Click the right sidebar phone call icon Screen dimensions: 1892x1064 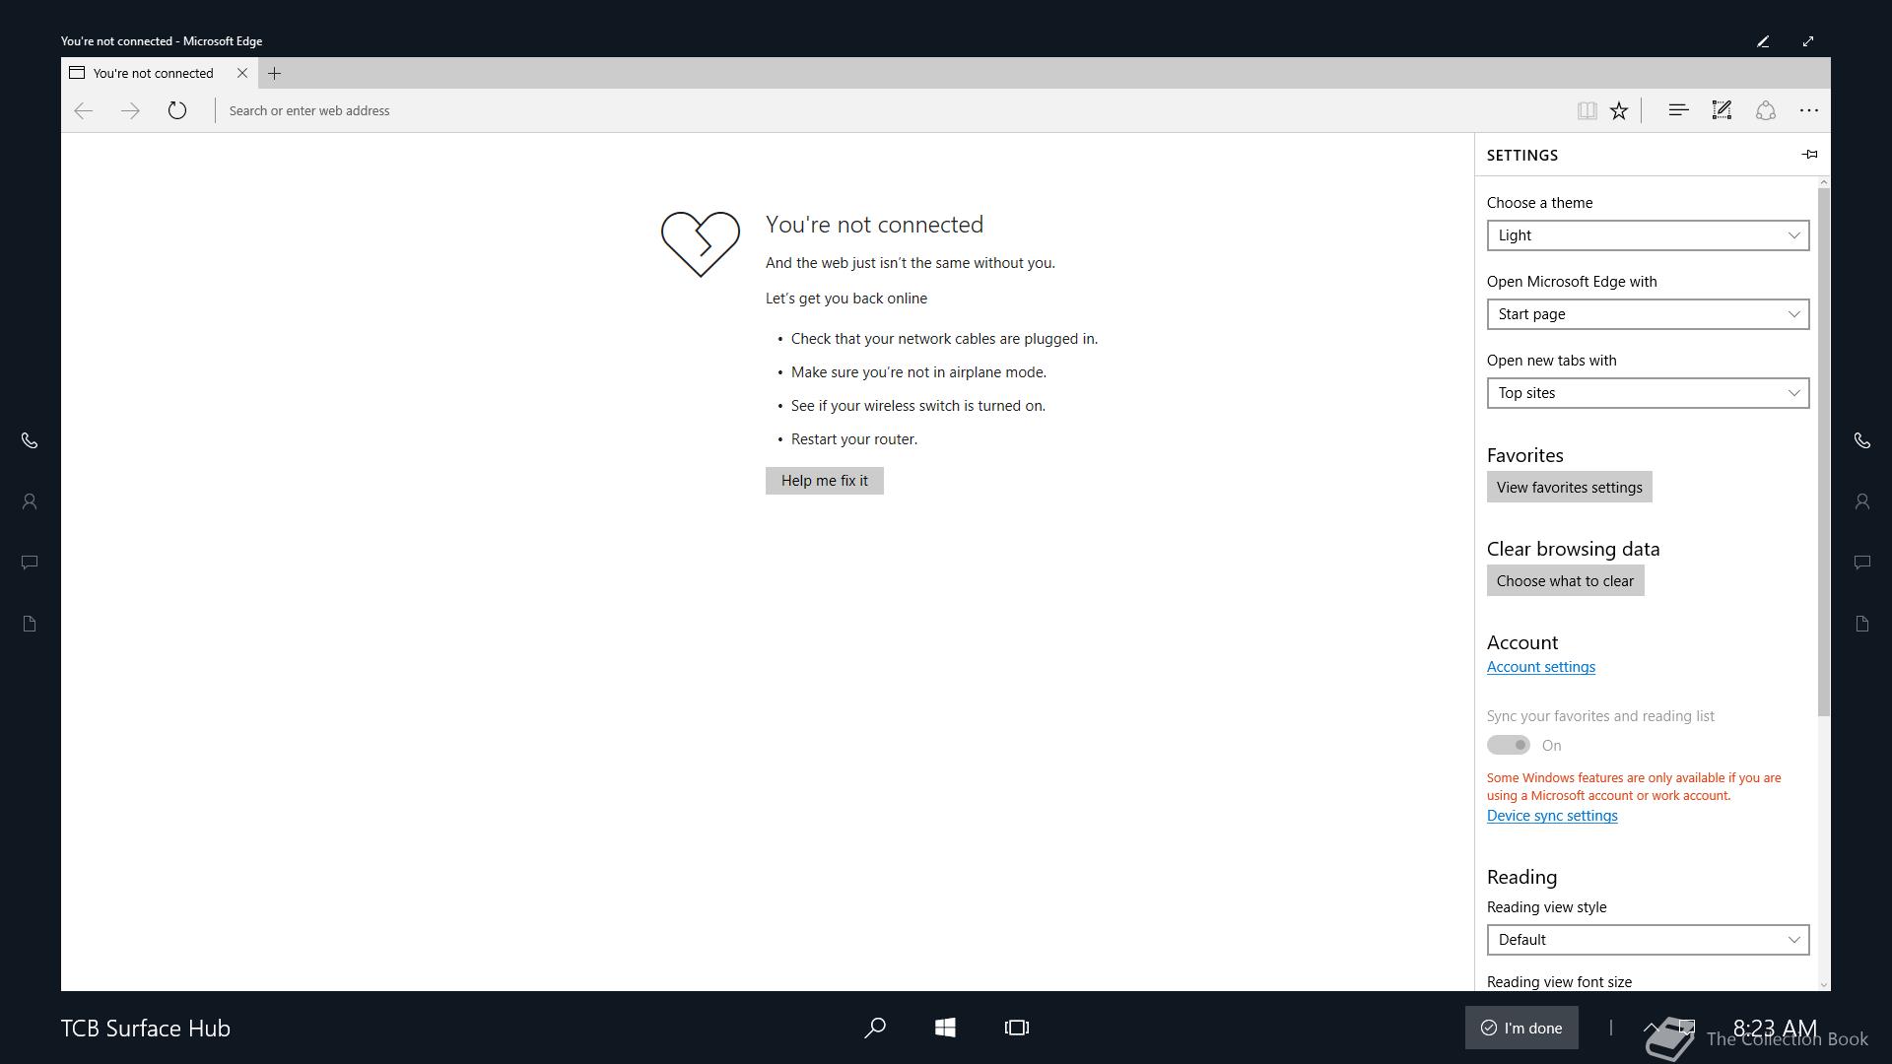coord(1862,440)
